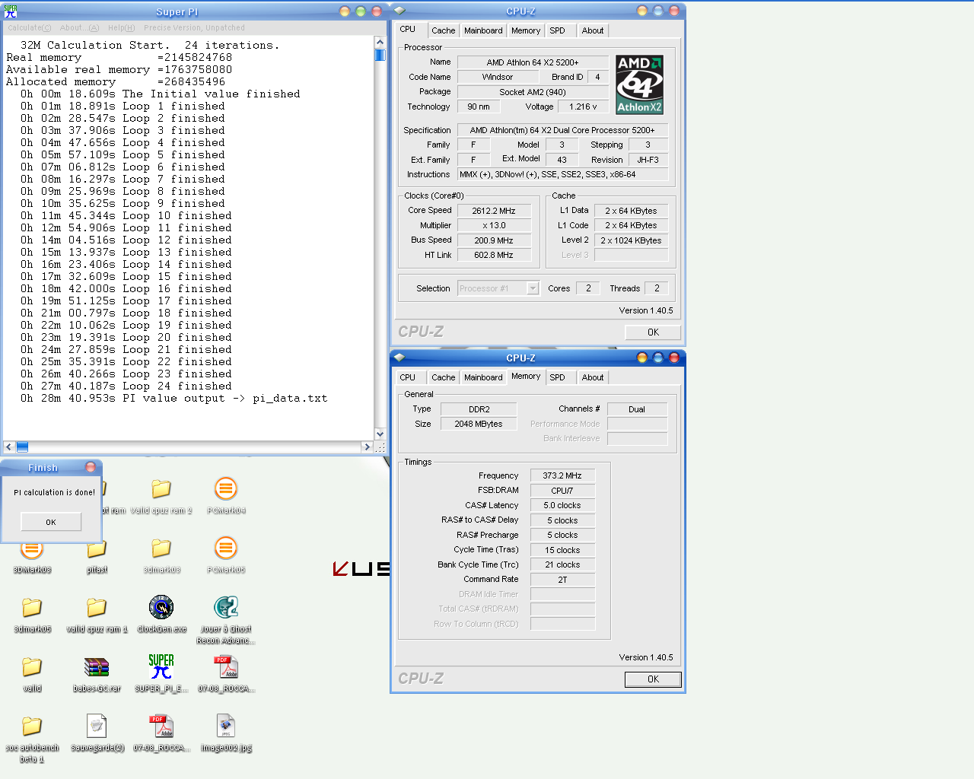Screen dimensions: 974x779
Task: Click the FSB:DRAM CPU/7 value
Action: 562,491
